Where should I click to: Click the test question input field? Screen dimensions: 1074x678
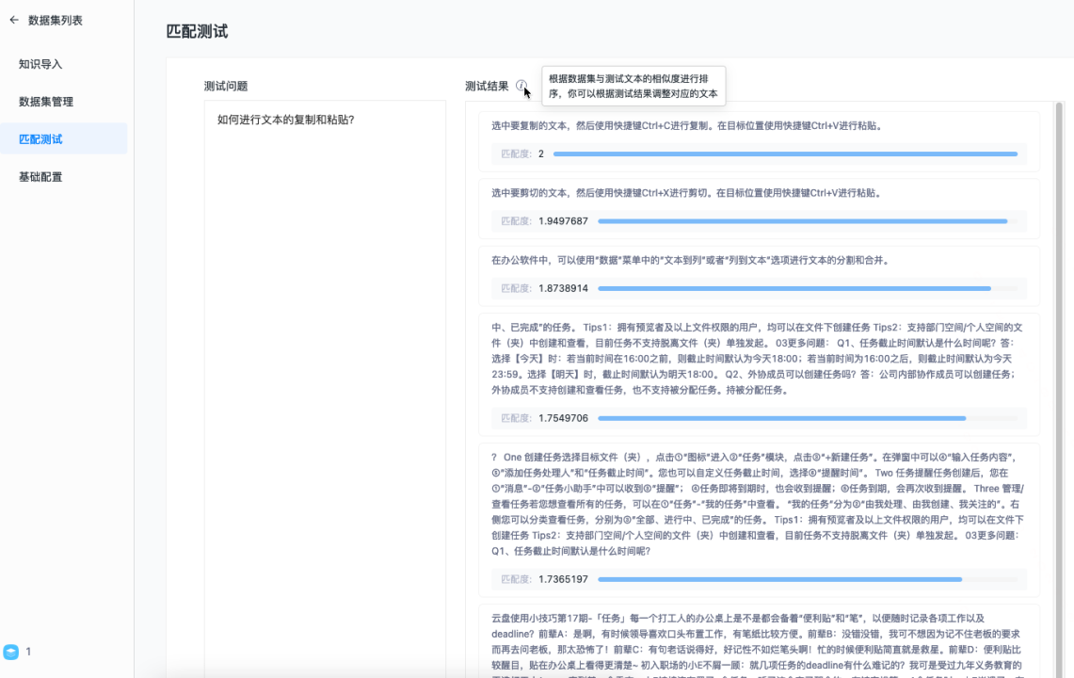[x=325, y=389]
